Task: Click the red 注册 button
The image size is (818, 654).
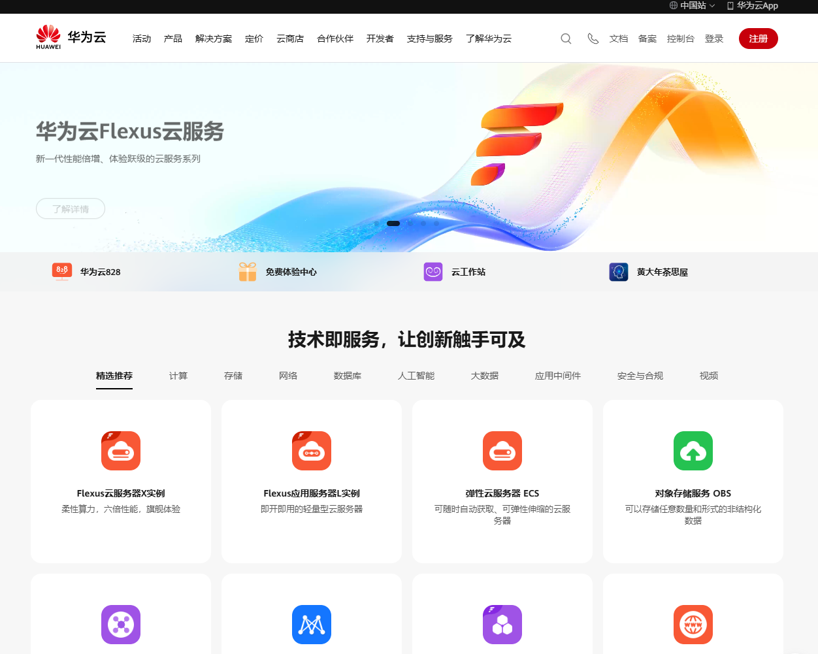Action: click(759, 39)
